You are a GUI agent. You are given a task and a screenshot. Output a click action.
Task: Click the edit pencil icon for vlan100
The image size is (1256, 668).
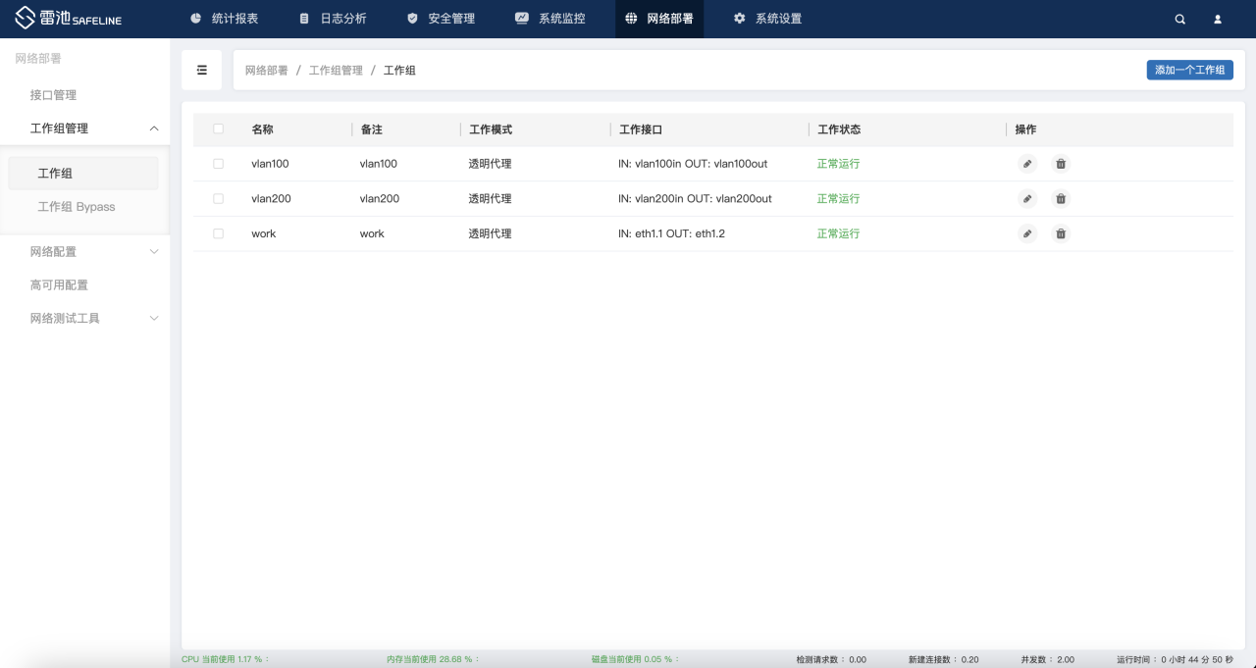coord(1027,164)
